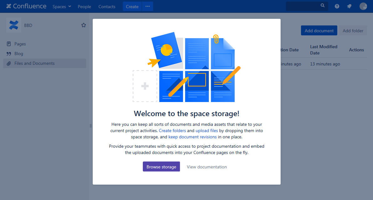Click the paperclip Files and Documents icon
Screen dimensions: 373x200
9,64
